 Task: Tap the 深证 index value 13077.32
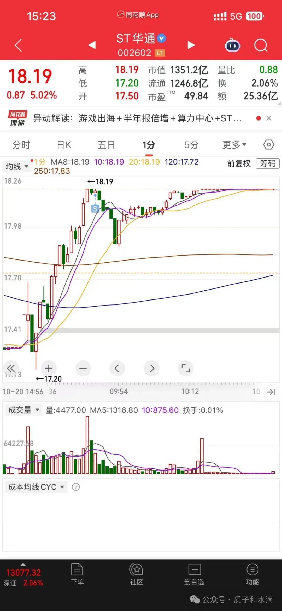pos(23,573)
